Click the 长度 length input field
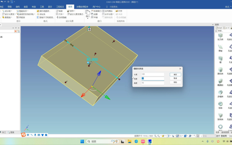 pos(152,74)
